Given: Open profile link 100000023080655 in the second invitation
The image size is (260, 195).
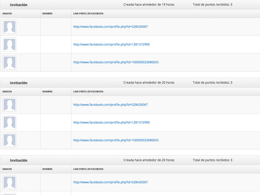Looking at the screenshot, I should (116, 140).
